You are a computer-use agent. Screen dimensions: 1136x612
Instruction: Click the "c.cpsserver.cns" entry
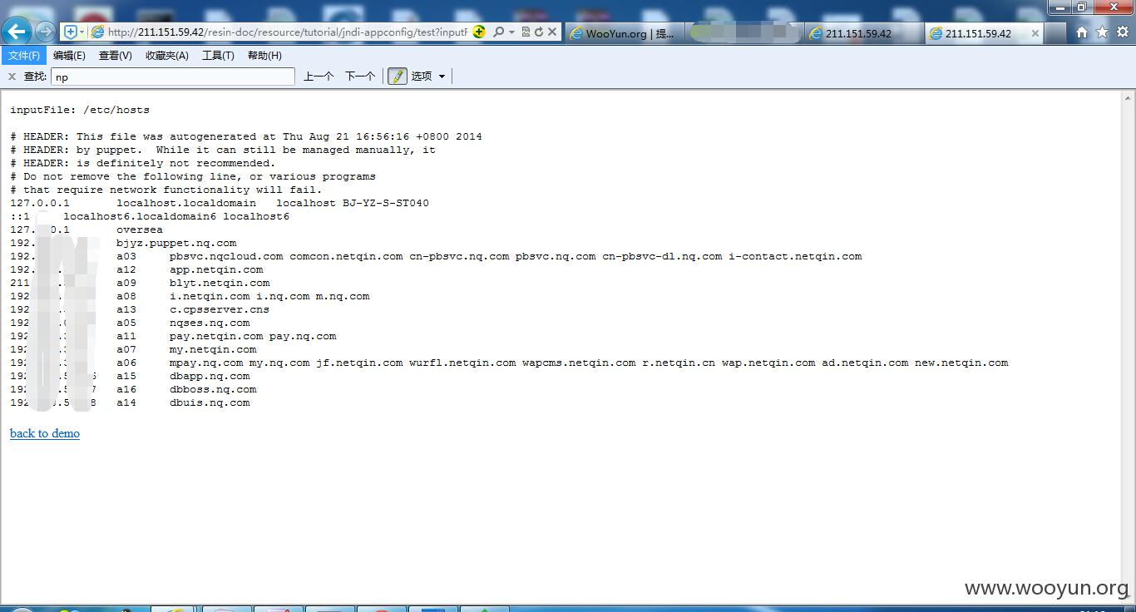220,309
